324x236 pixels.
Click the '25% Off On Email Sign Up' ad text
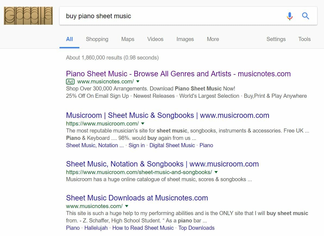coord(97,96)
